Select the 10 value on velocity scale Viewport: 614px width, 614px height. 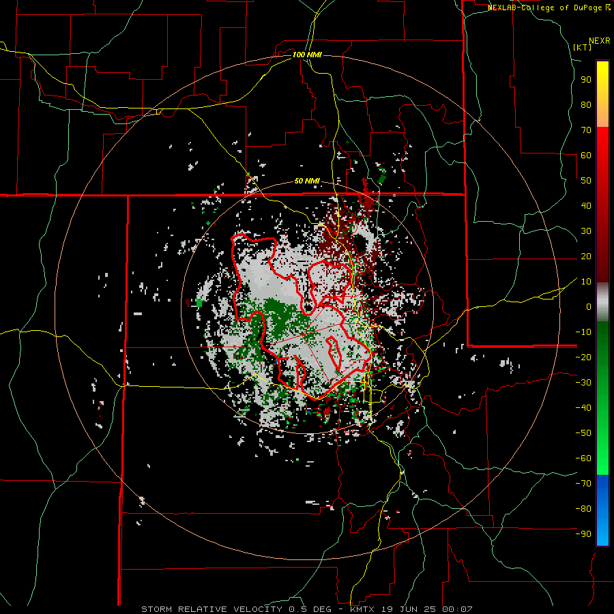click(586, 282)
